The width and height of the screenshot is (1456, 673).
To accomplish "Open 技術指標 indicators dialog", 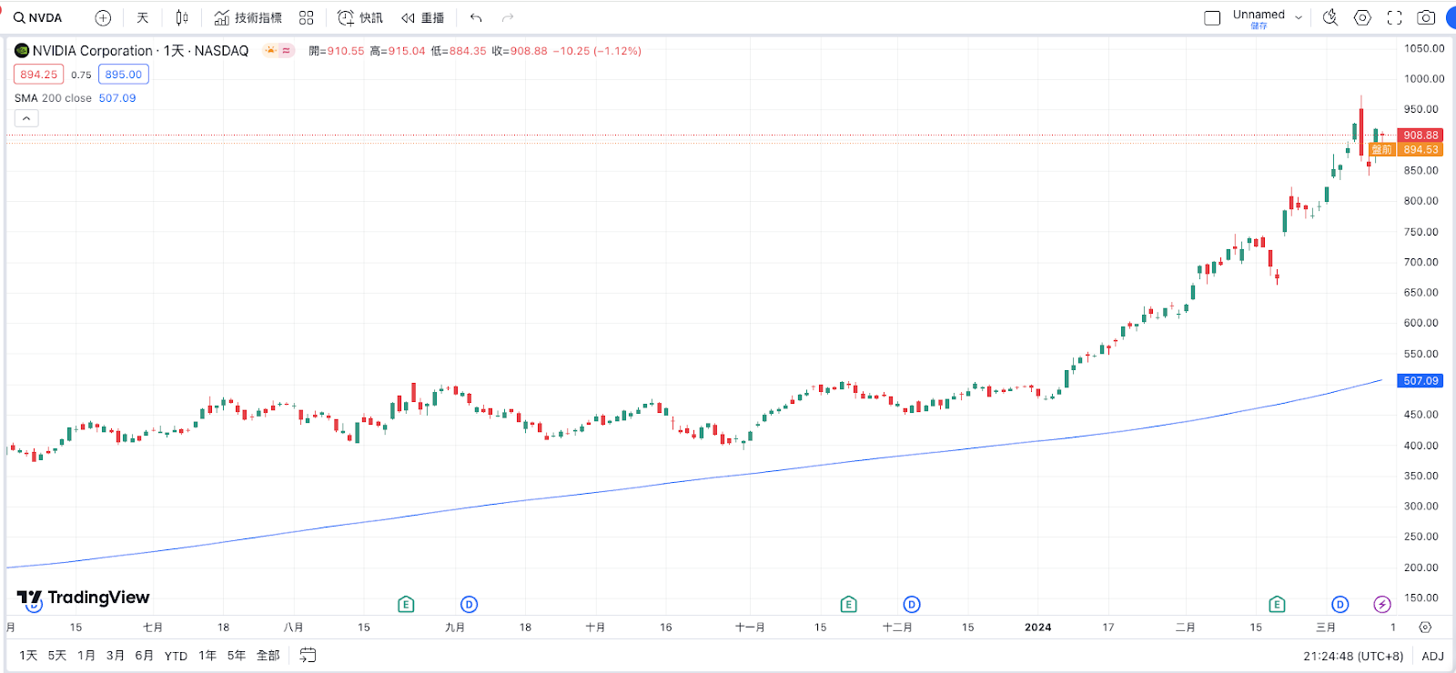I will [248, 18].
